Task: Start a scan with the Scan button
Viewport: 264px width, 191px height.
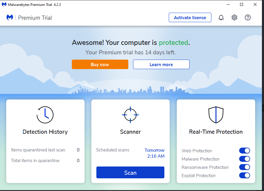Action: coord(130,173)
